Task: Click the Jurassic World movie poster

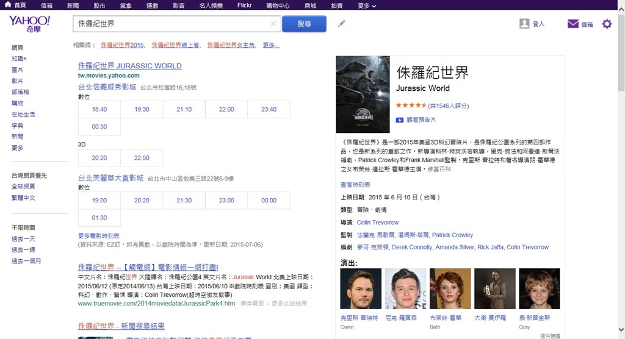Action: (x=363, y=94)
